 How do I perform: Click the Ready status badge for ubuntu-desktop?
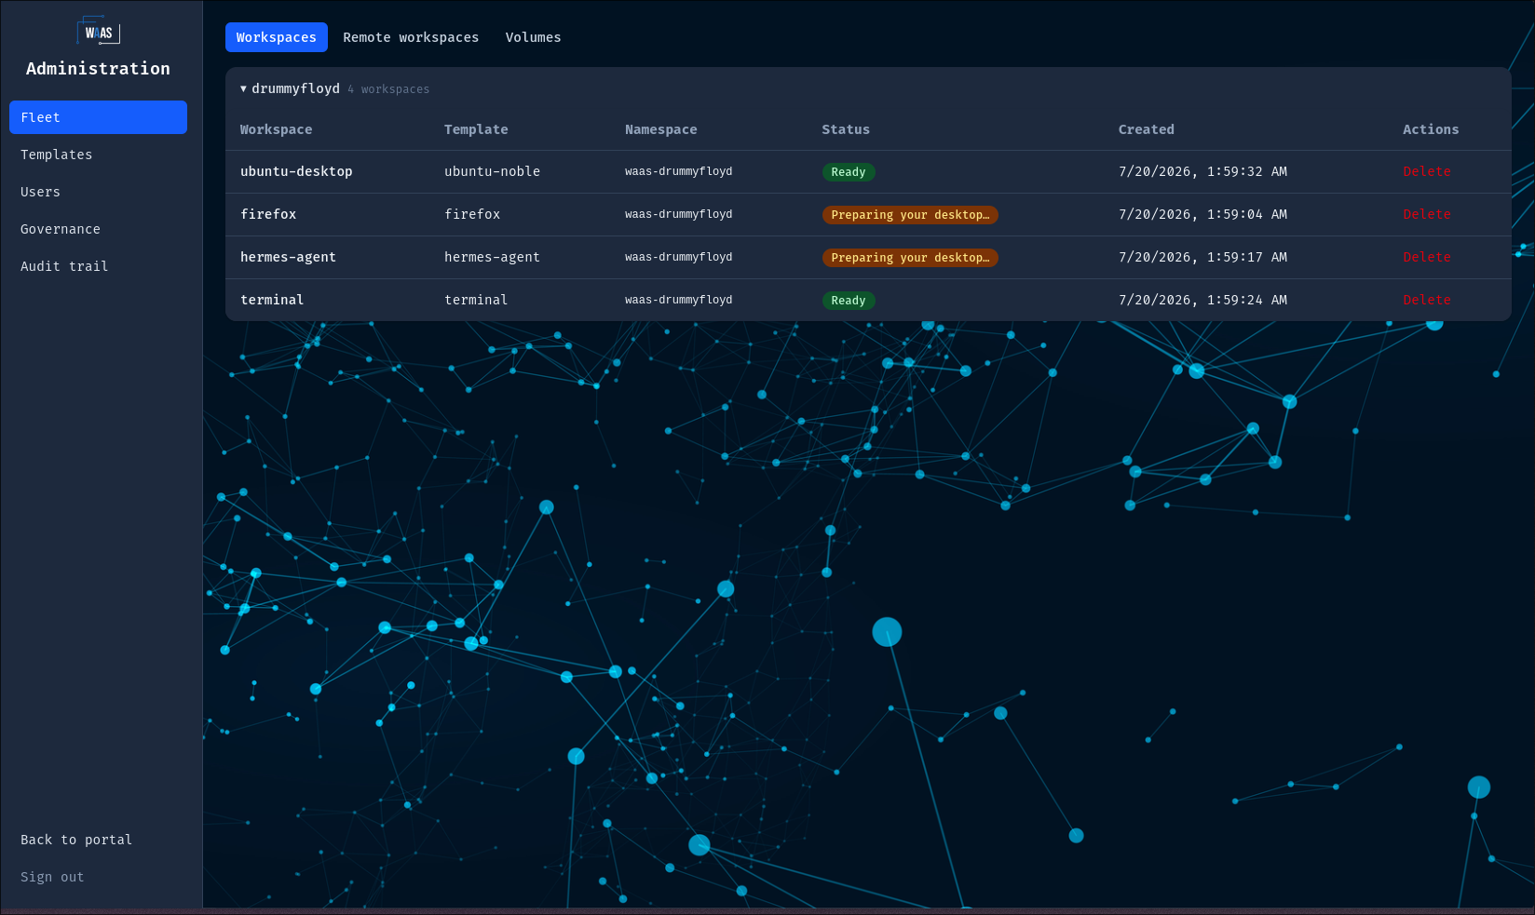[849, 172]
